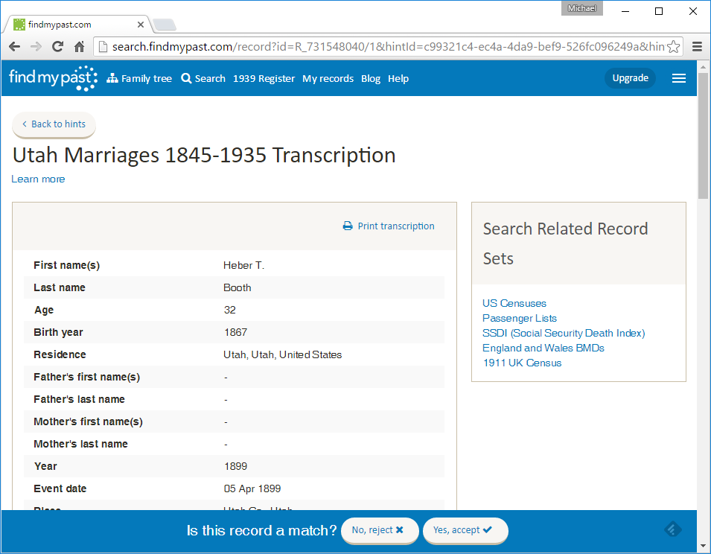Open the Family tree menu
The width and height of the screenshot is (711, 554).
(139, 78)
